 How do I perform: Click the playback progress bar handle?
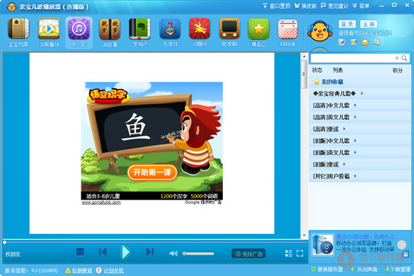tap(5, 242)
